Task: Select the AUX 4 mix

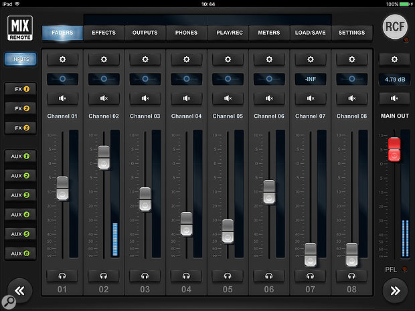Action: point(20,215)
